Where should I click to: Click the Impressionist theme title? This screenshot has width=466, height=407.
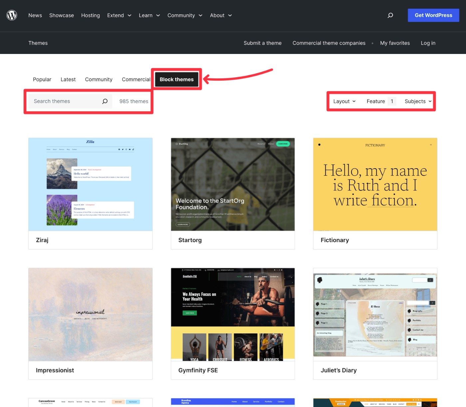tap(55, 370)
